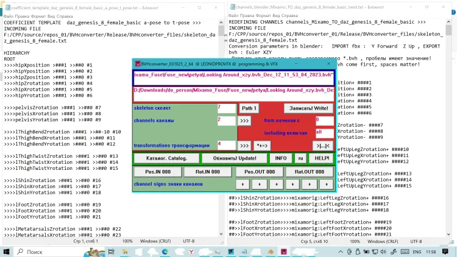Image resolution: width=457 pixels, height=257 pixels.
Task: Click the skeleton number field showing 7
Action: tap(227, 108)
